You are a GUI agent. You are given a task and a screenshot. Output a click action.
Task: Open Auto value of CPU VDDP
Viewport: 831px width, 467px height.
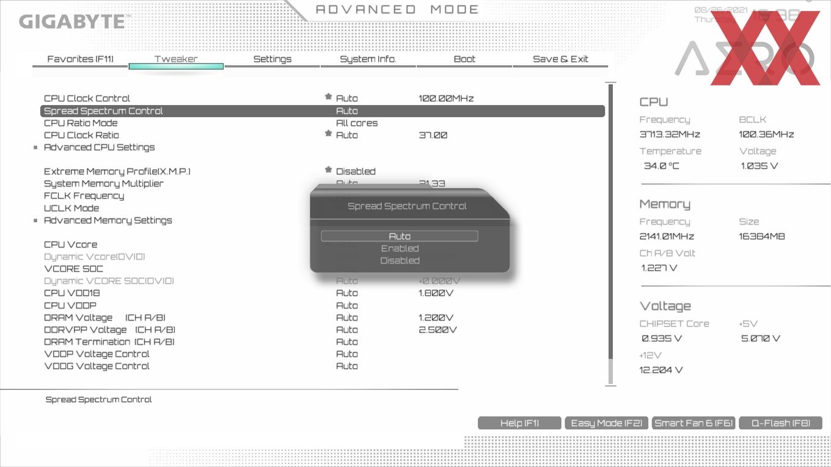[x=347, y=305]
